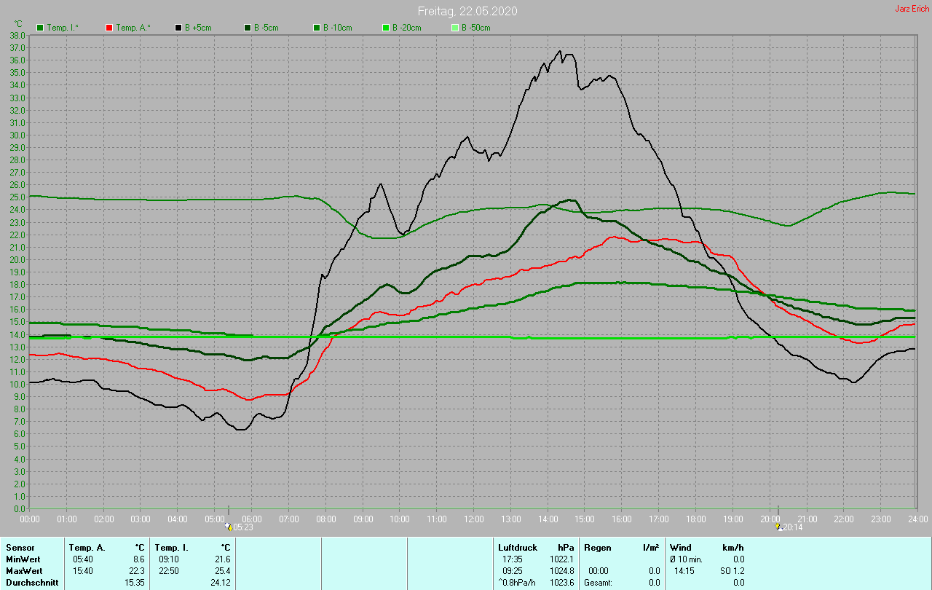Pick the B -50cm legend color square
This screenshot has width=932, height=590.
click(x=455, y=28)
